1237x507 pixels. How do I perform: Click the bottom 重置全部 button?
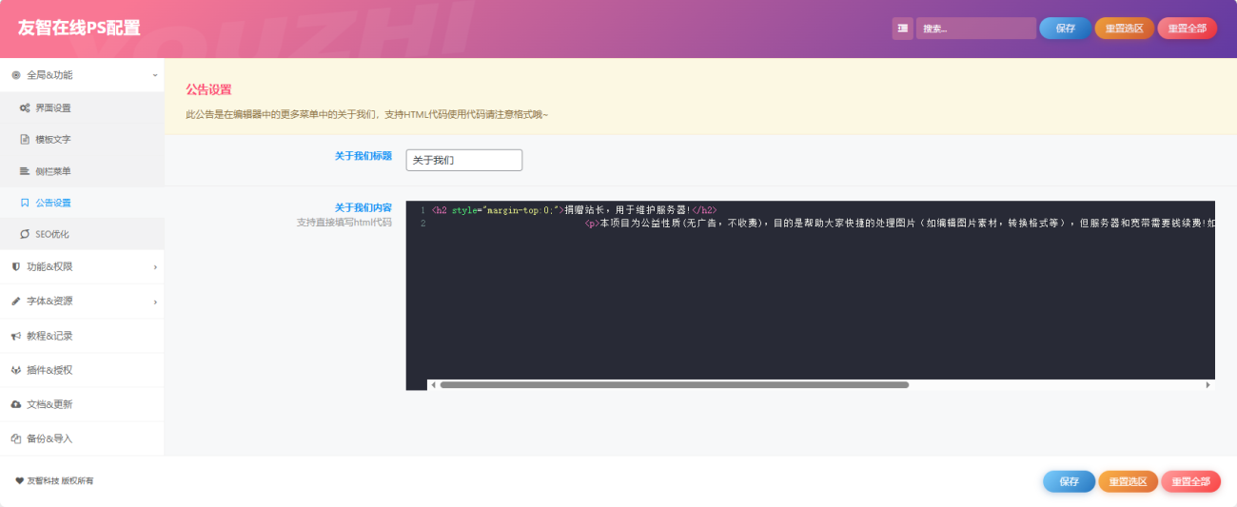coord(1190,481)
